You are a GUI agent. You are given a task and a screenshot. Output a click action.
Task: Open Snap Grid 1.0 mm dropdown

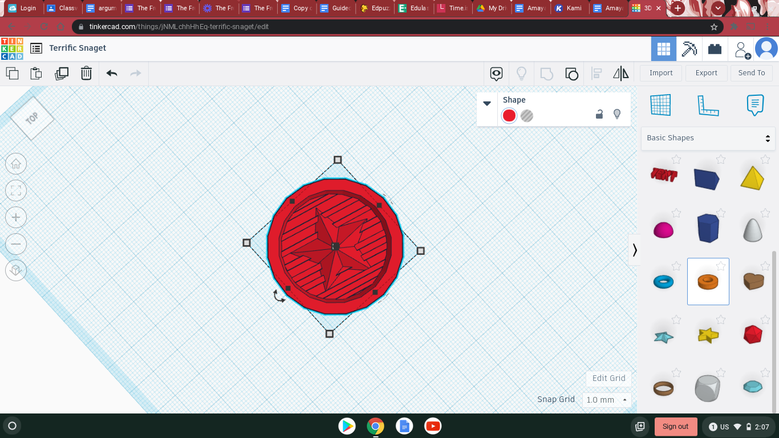click(607, 400)
